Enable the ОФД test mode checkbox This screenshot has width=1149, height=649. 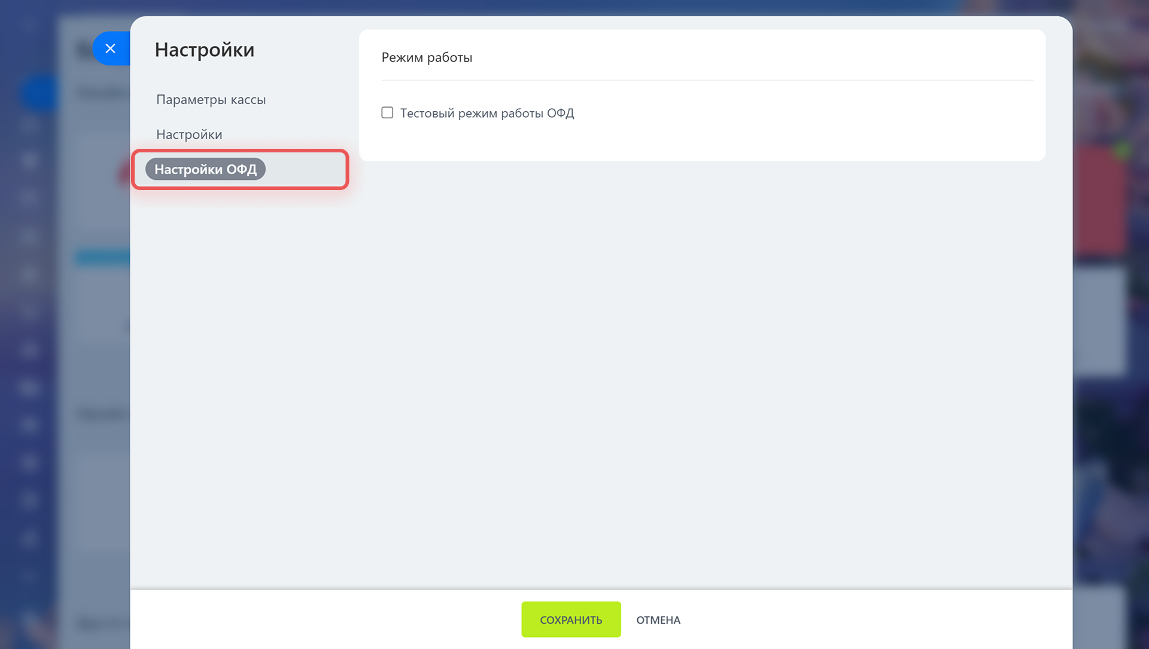click(387, 112)
